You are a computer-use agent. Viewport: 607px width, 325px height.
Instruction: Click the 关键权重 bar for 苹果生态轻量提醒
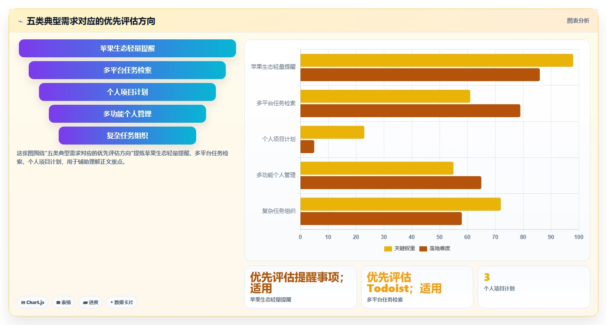click(x=437, y=60)
